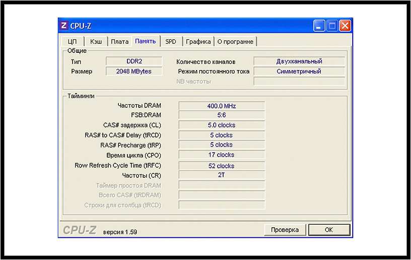Click the Двухканальный channels value

pos(299,61)
